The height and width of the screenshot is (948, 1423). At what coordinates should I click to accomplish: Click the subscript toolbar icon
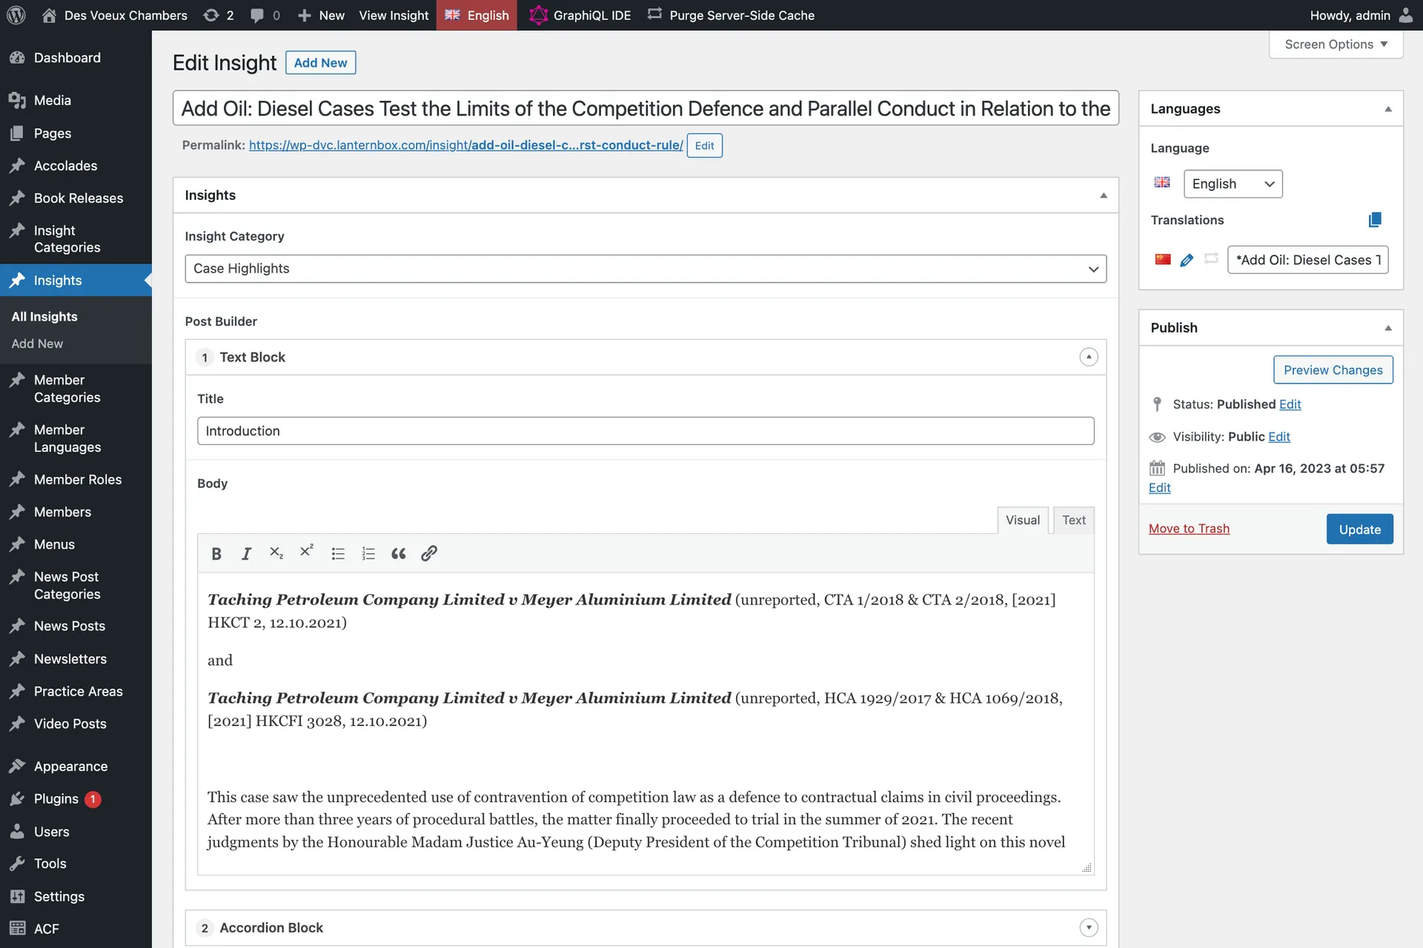click(x=276, y=553)
